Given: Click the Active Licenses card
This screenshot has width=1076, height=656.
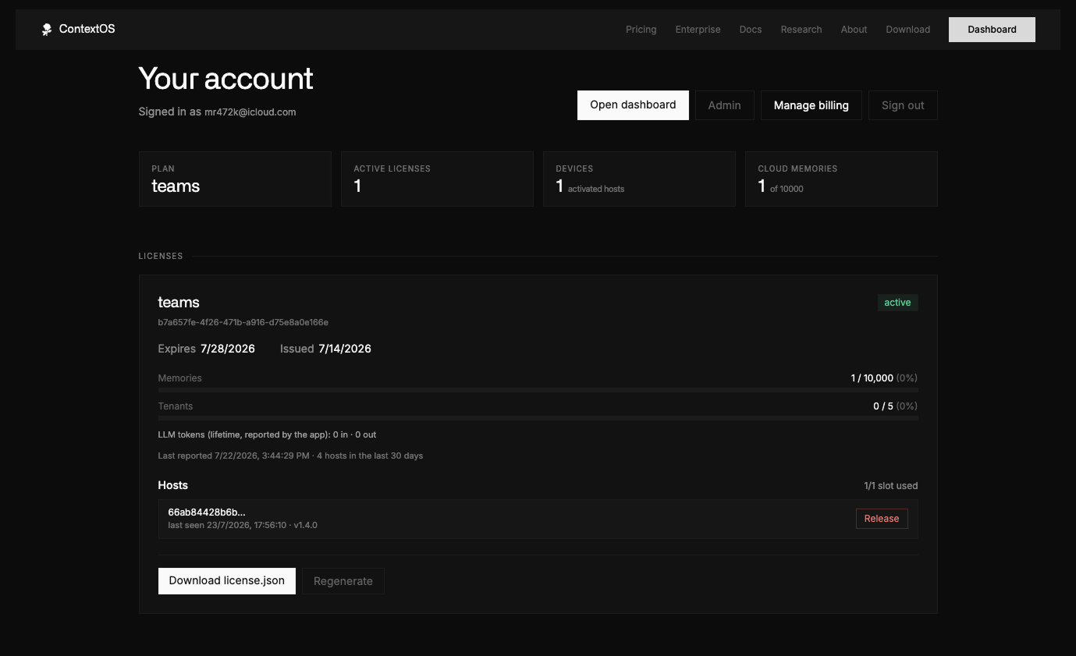Looking at the screenshot, I should point(437,179).
